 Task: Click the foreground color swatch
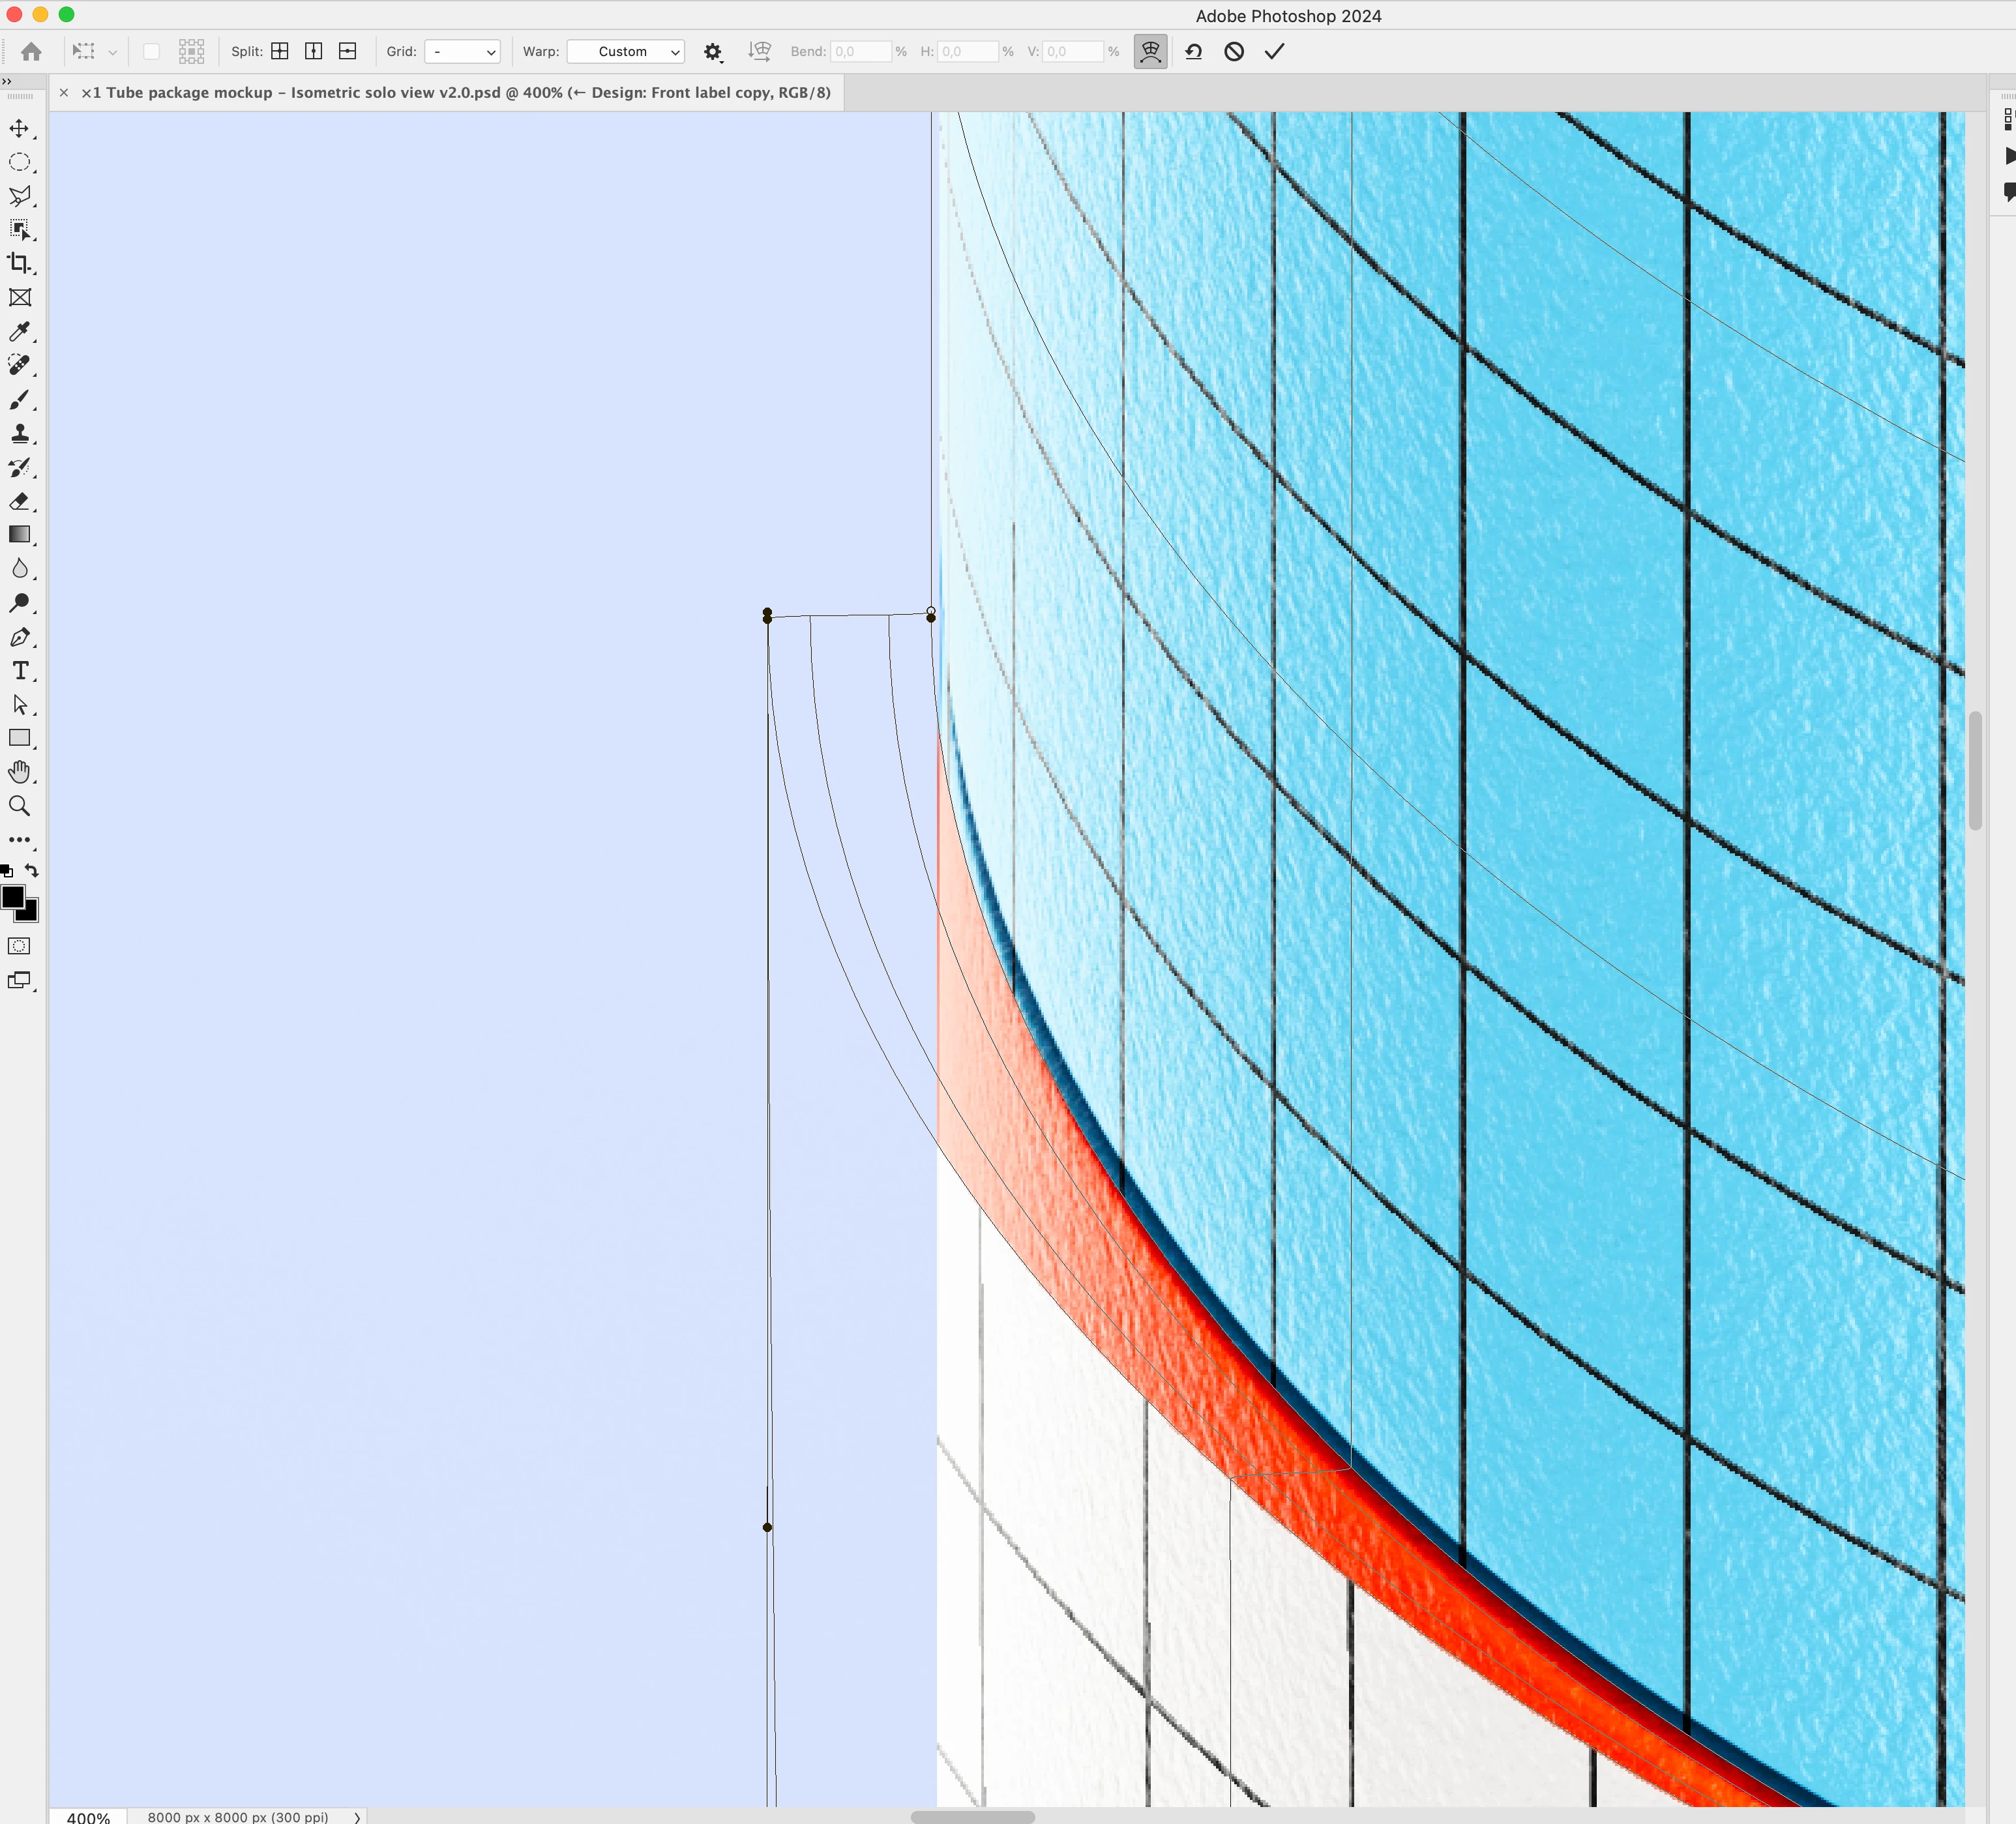pos(13,897)
